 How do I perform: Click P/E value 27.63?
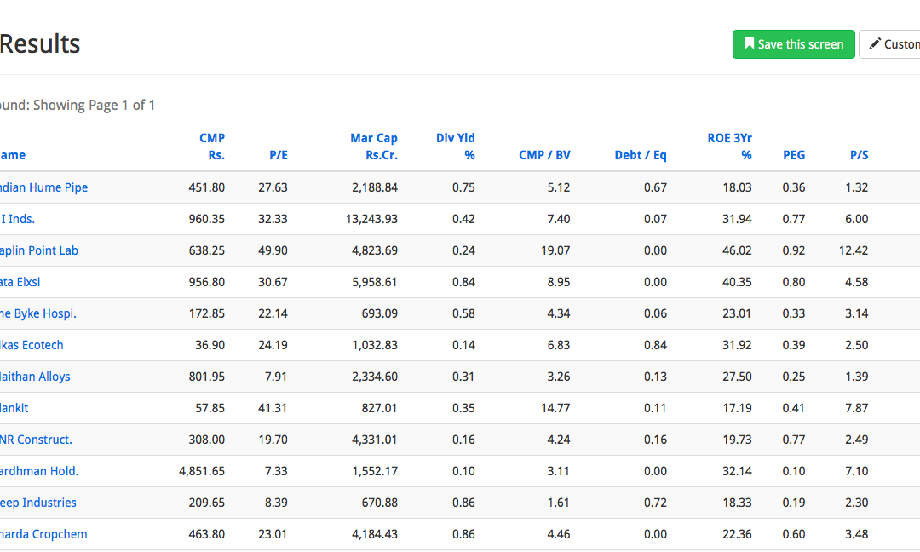pyautogui.click(x=273, y=187)
